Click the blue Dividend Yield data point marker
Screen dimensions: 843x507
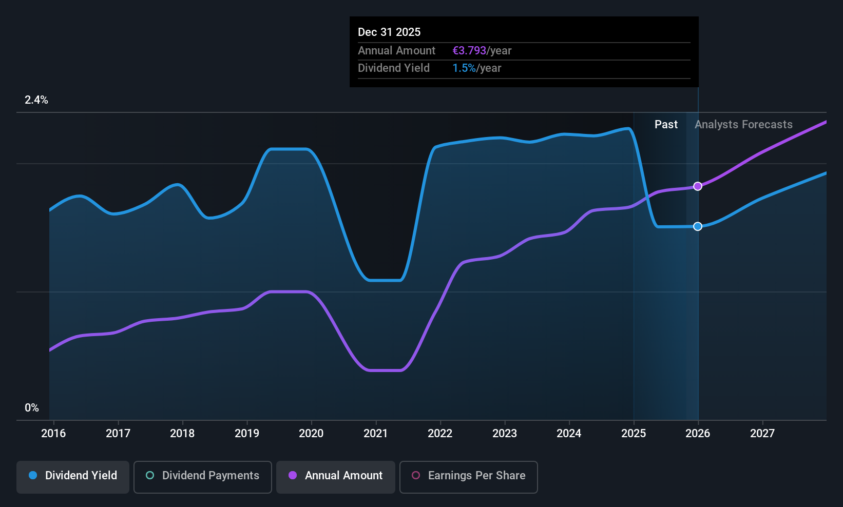click(698, 226)
